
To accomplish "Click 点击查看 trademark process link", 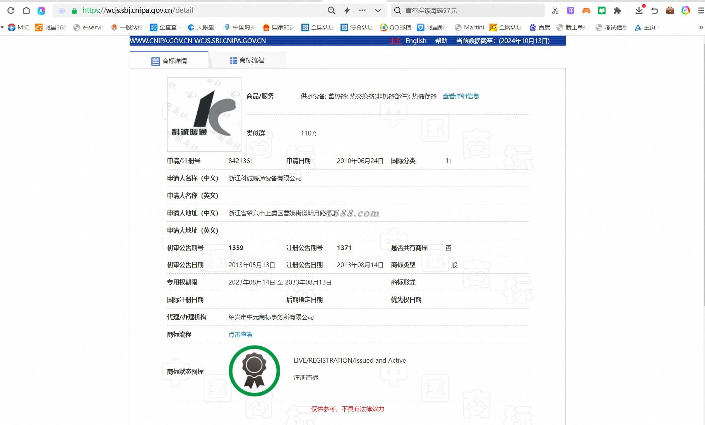I will click(240, 334).
